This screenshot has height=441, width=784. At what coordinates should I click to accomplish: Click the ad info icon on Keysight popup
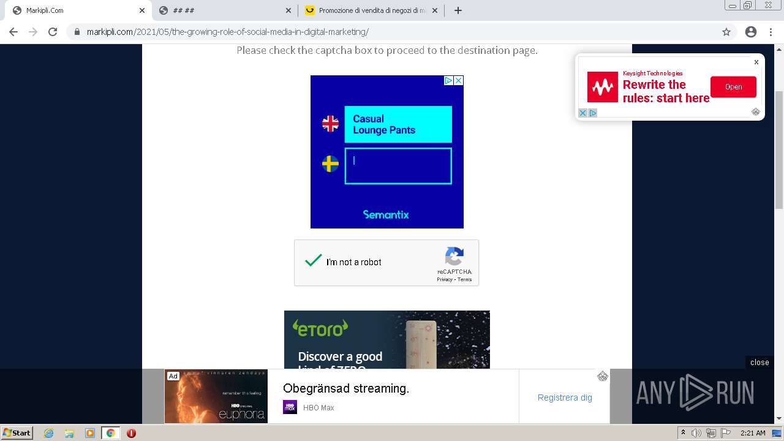click(756, 111)
